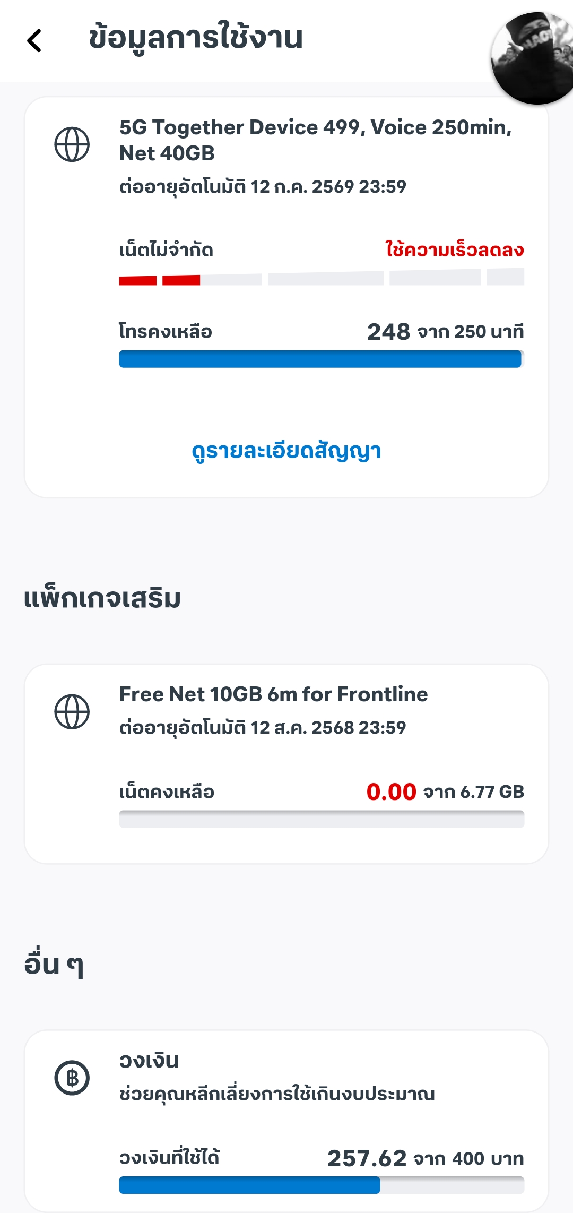
Task: Tap the red ใช้ความเร็วลดลง status text
Action: click(455, 250)
